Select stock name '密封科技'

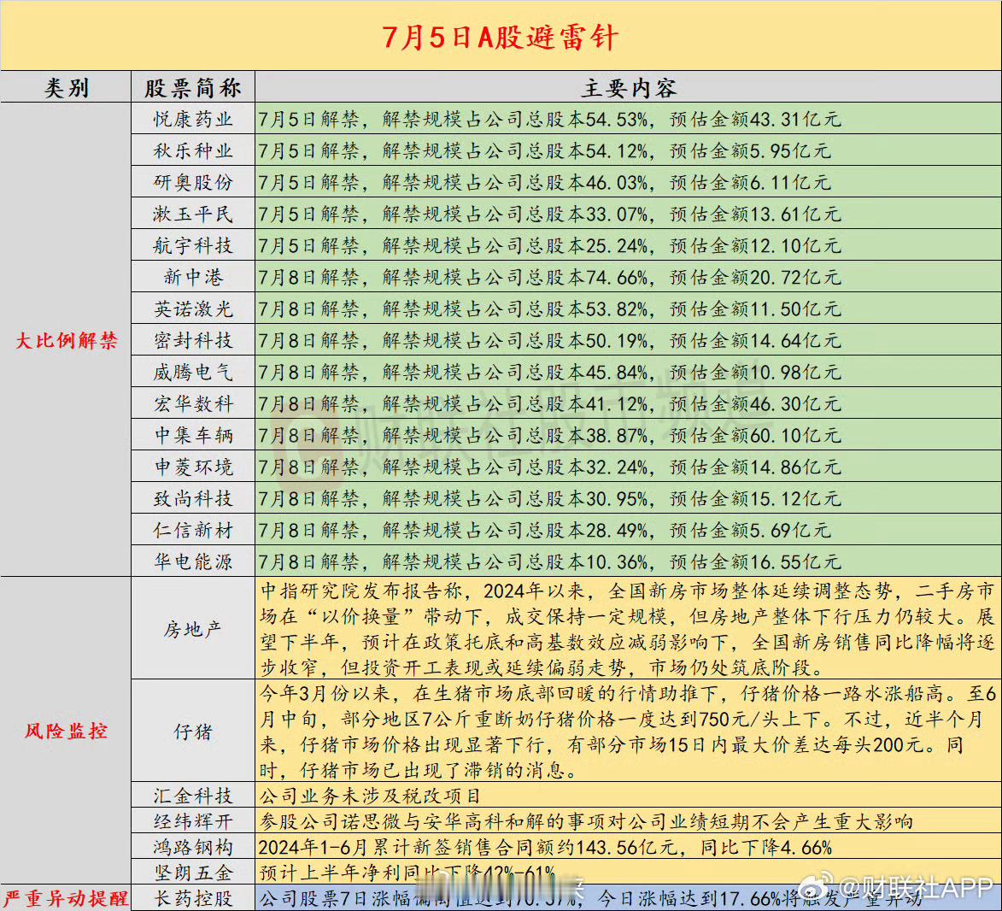(x=193, y=341)
